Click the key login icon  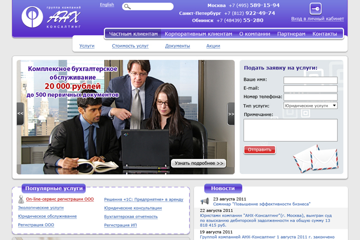[x=315, y=9]
